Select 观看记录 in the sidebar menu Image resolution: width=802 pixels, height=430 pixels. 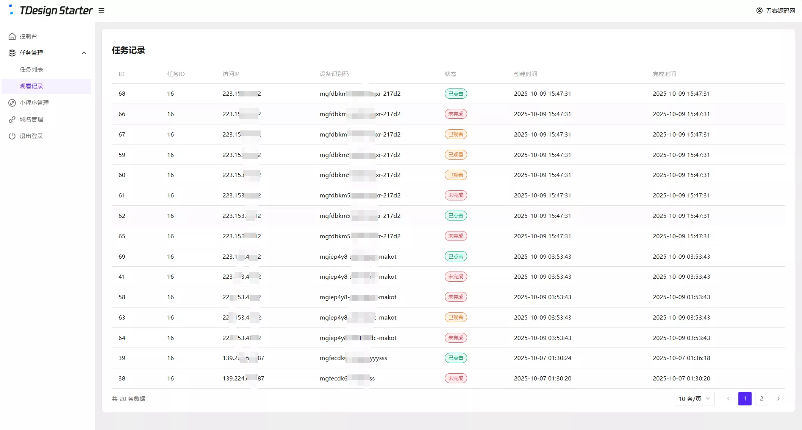coord(32,86)
